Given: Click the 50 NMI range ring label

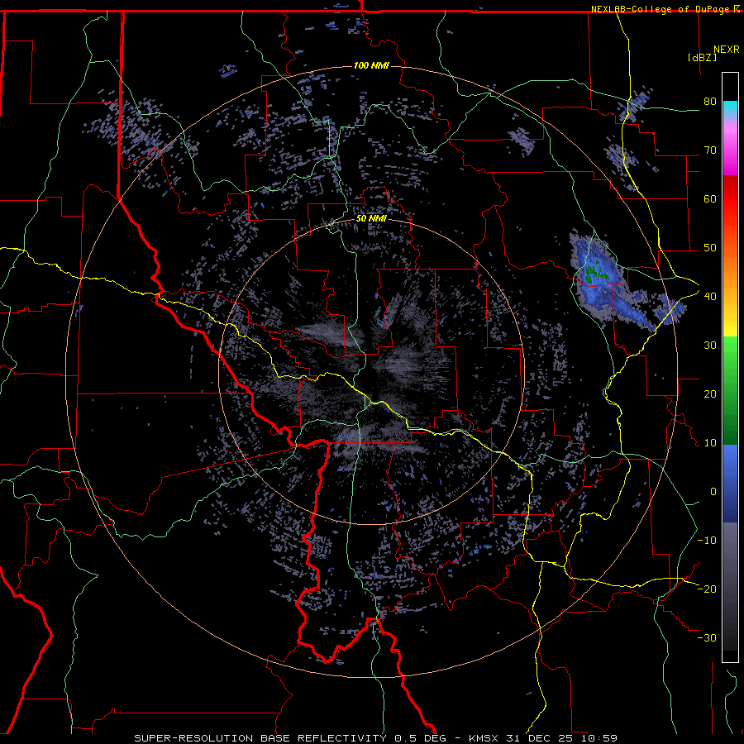Looking at the screenshot, I should [371, 219].
